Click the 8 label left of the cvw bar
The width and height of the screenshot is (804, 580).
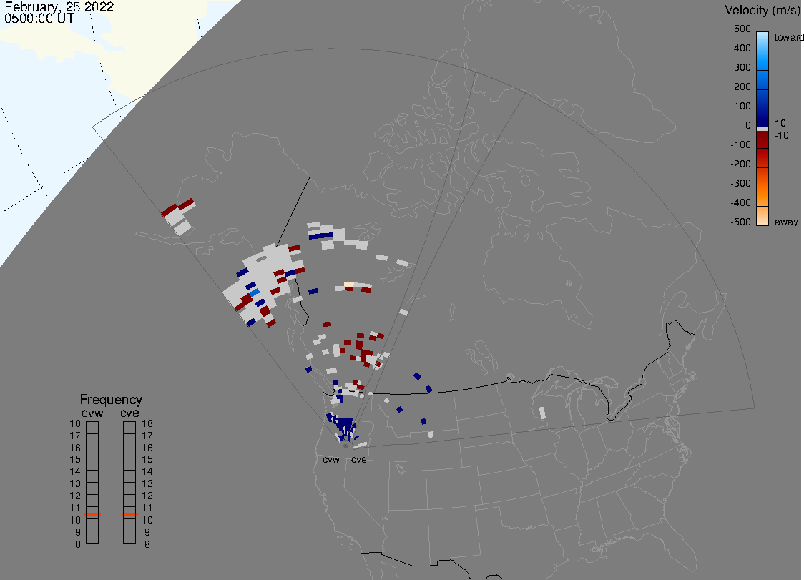pyautogui.click(x=78, y=545)
